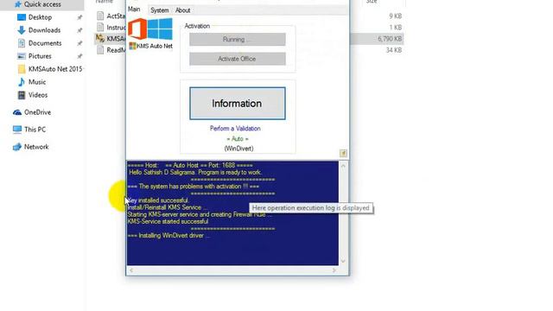Click the pin icon next to Downloads

[x=79, y=30]
